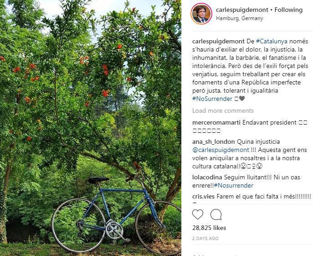Open the cris.vies commenter profile
The height and width of the screenshot is (256, 313).
point(203,196)
